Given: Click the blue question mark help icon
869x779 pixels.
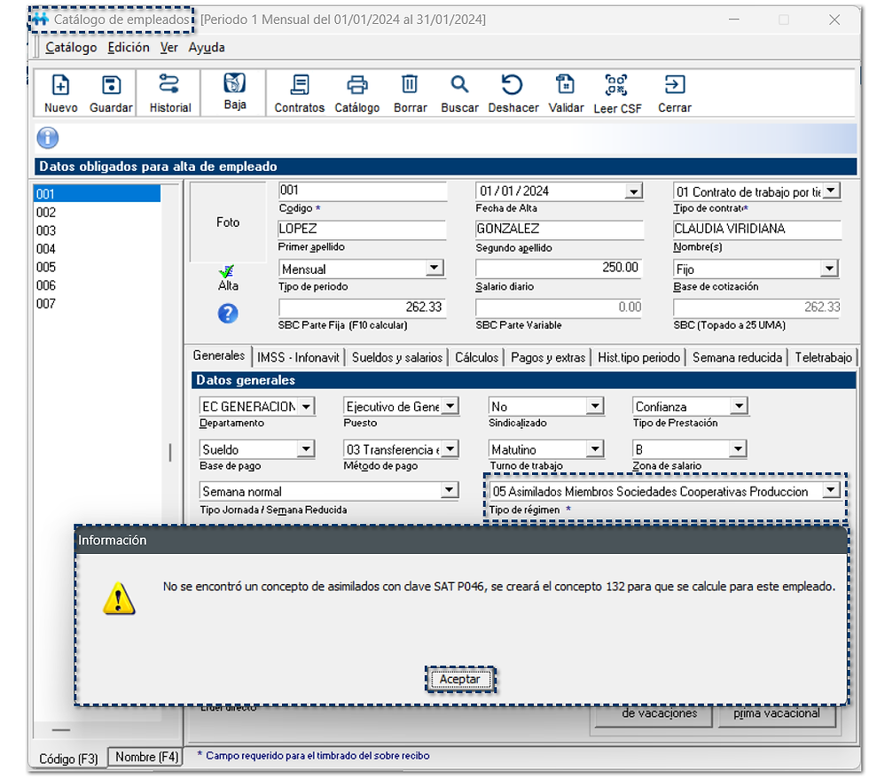Looking at the screenshot, I should point(228,313).
